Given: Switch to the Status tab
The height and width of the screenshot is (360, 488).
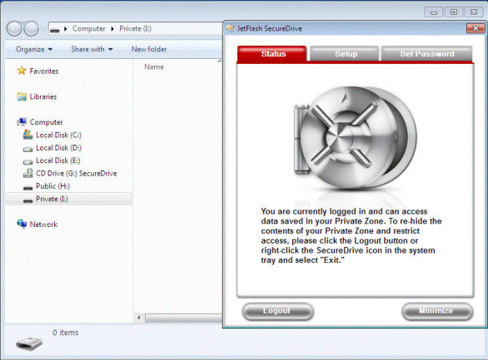Looking at the screenshot, I should tap(272, 54).
